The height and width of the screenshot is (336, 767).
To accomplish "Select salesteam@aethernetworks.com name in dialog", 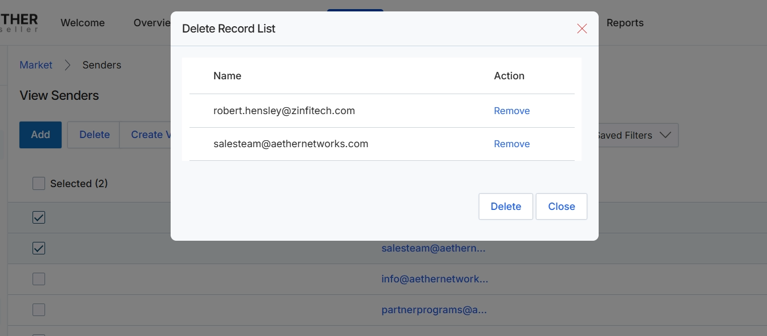I will coord(290,144).
